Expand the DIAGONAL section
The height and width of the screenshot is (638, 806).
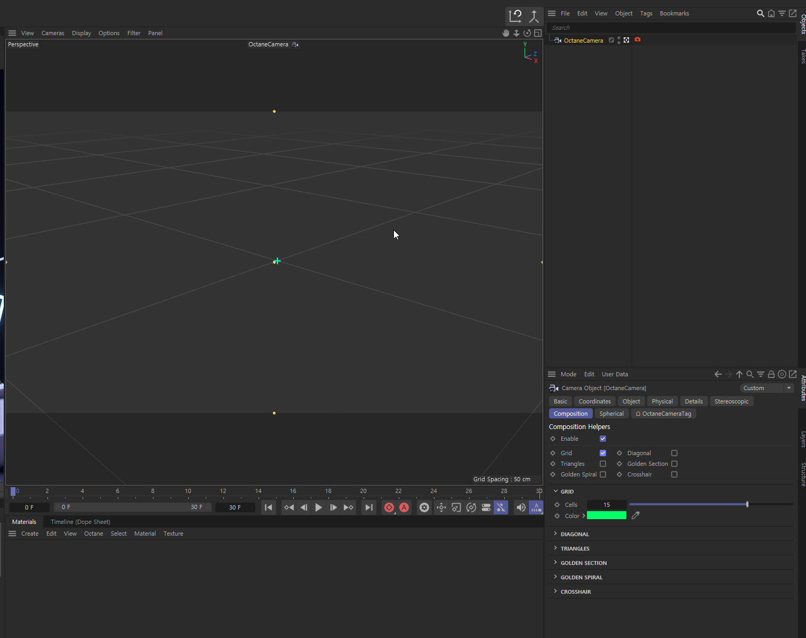point(555,534)
